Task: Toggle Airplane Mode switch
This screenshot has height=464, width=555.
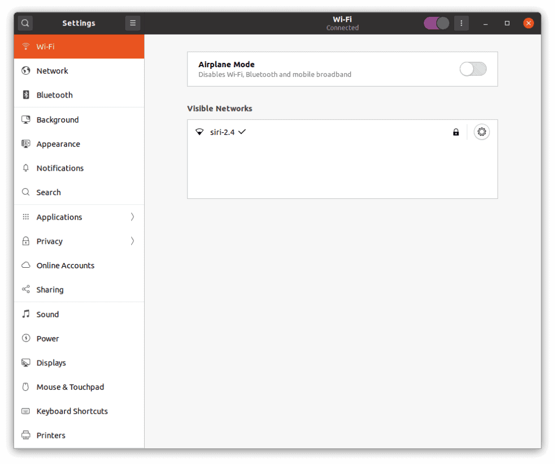Action: 473,69
